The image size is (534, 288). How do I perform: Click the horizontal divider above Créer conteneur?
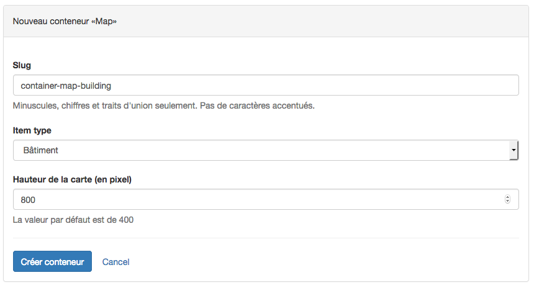pos(266,238)
